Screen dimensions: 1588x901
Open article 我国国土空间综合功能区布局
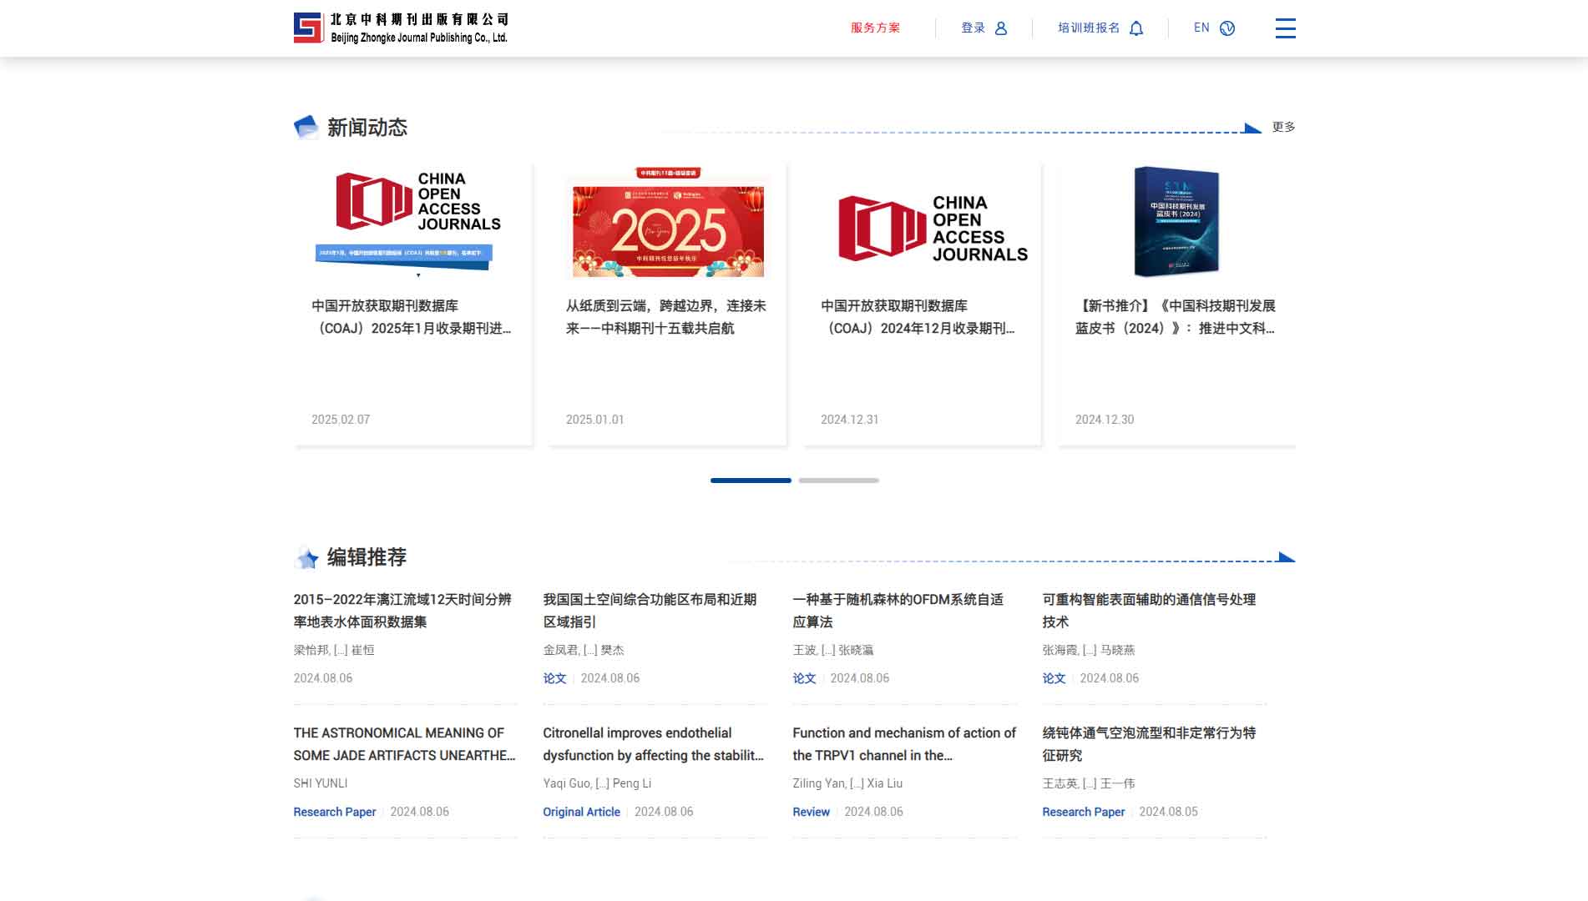pyautogui.click(x=650, y=611)
